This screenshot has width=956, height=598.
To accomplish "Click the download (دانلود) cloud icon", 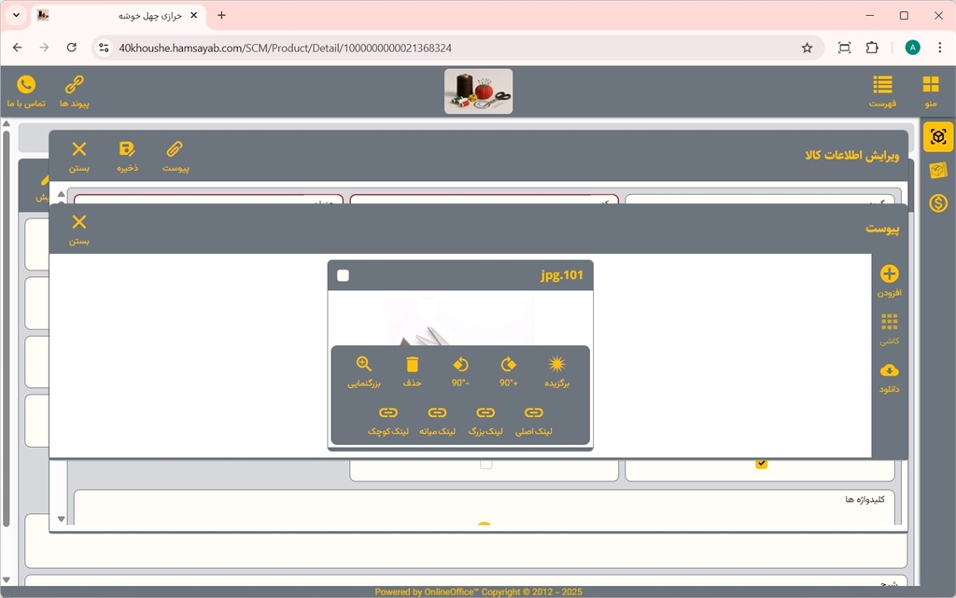I will click(x=889, y=371).
